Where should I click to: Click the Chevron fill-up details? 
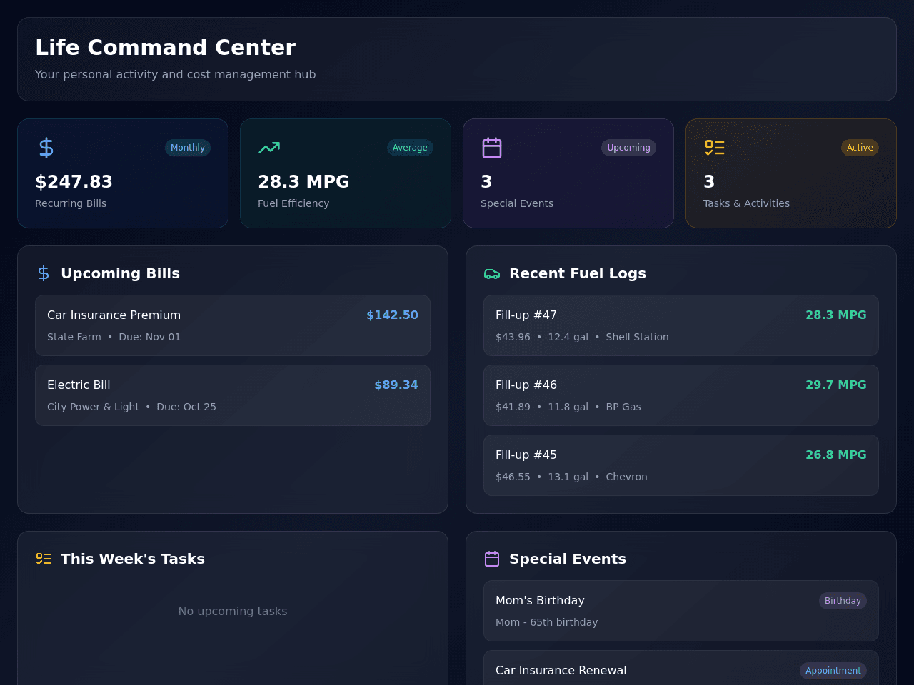pyautogui.click(x=571, y=477)
